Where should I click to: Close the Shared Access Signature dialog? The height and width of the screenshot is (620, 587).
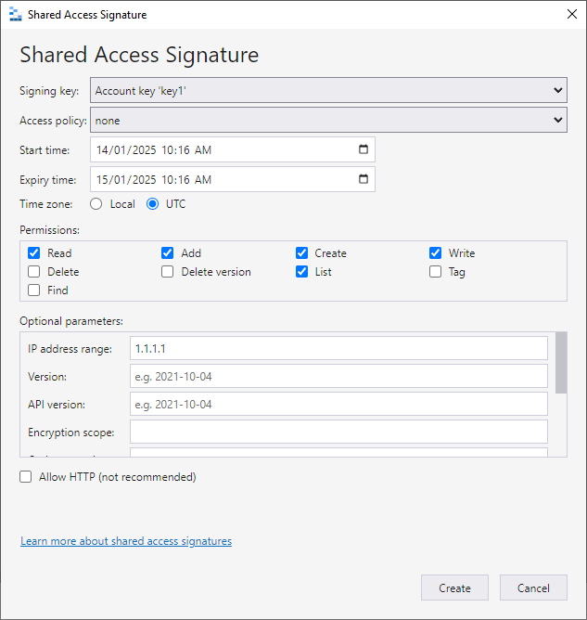pyautogui.click(x=571, y=15)
